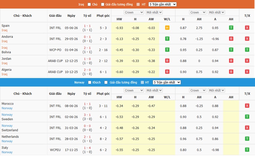The height and width of the screenshot is (156, 255).
Task: Click Tỷ số column header in Norway table
Action: tap(87, 94)
